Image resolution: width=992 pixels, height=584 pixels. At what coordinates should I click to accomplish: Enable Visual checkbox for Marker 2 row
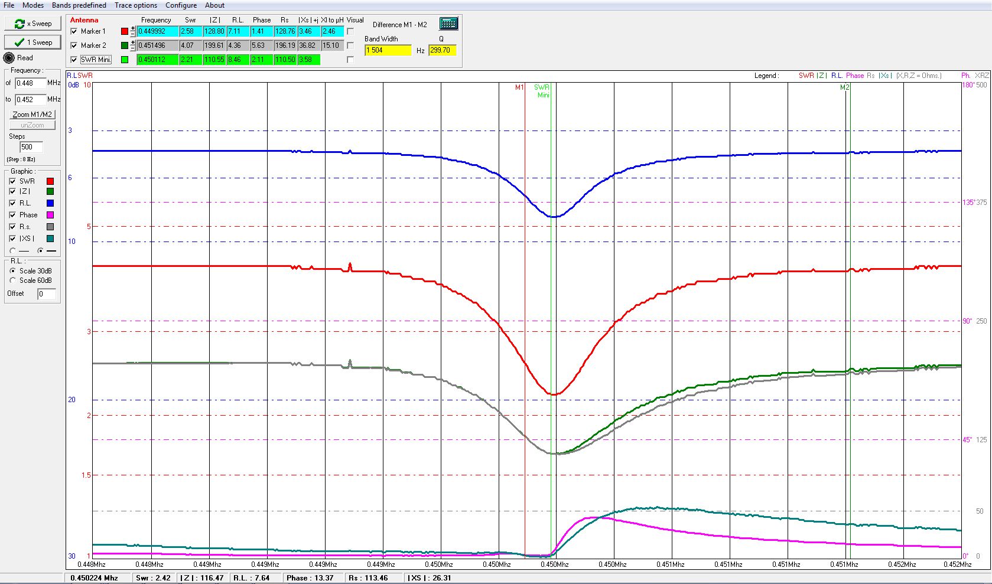350,45
